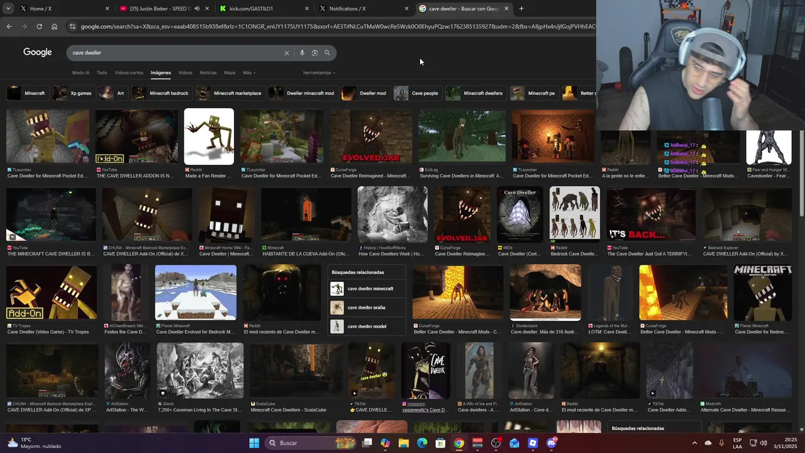Expand the Más dropdown menu
The height and width of the screenshot is (453, 805).
tap(249, 72)
